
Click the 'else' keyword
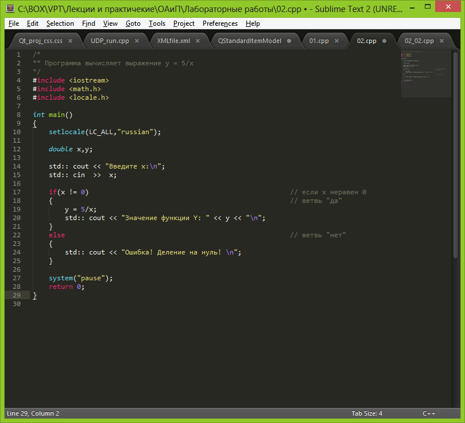tap(57, 235)
